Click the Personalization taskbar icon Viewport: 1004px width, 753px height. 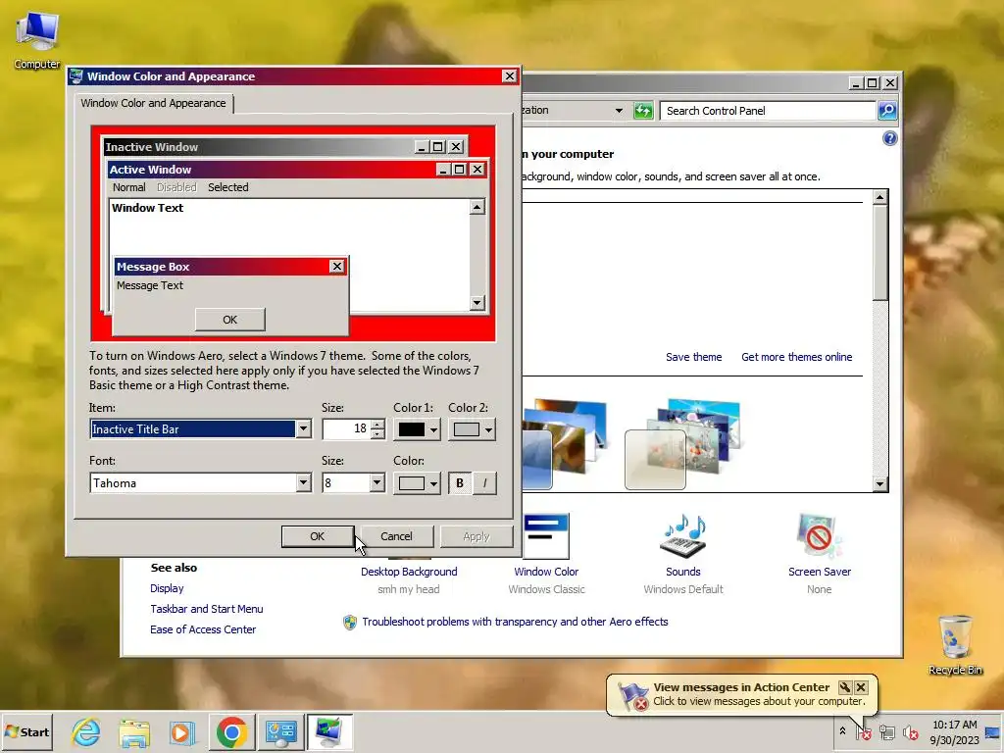(329, 731)
